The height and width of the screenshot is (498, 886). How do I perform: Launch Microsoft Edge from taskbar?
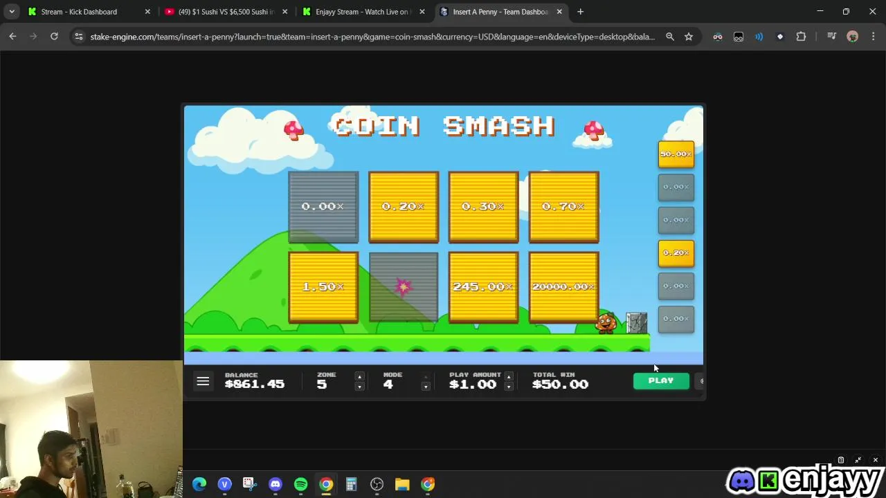[199, 484]
